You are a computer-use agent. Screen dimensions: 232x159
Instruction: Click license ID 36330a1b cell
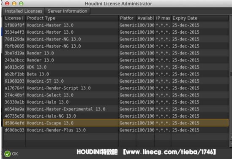pyautogui.click(x=14, y=102)
